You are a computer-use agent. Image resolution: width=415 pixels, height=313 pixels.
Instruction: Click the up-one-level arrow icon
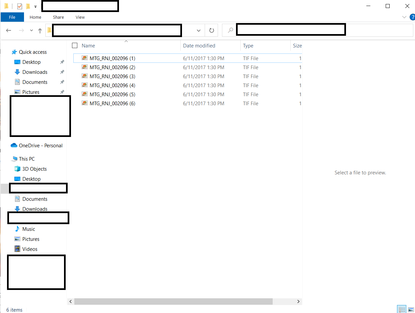pyautogui.click(x=40, y=30)
